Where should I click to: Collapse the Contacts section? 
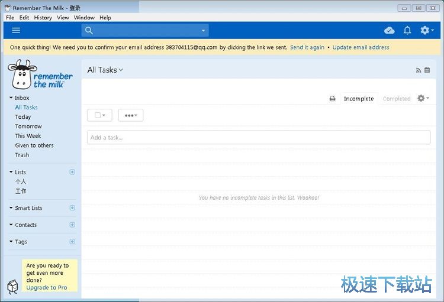(11, 225)
